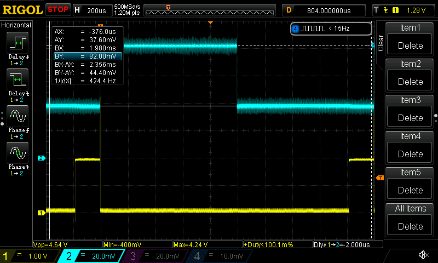Click the AY cursor value 37.60mV
This screenshot has width=438, height=263.
click(x=102, y=39)
